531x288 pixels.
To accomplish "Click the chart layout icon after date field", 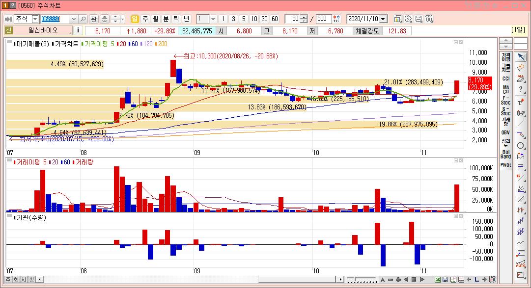I will pyautogui.click(x=397, y=19).
